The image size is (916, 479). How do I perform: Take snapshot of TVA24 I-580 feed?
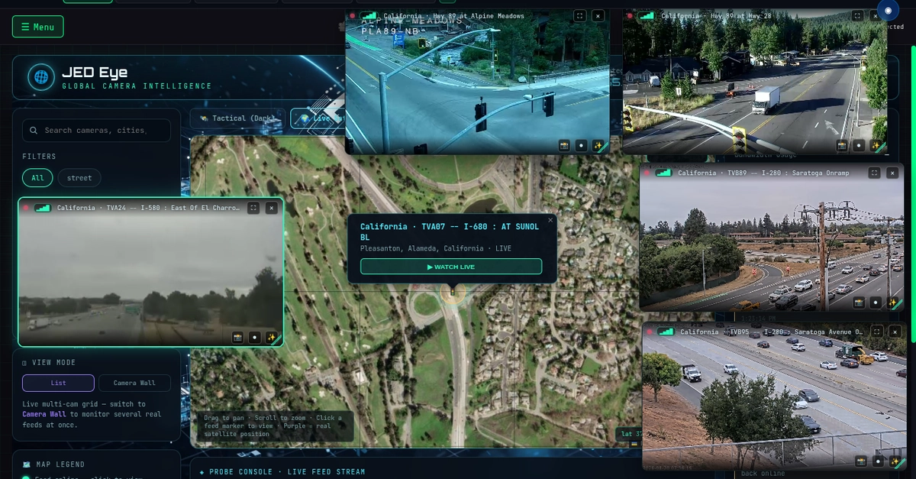click(237, 337)
